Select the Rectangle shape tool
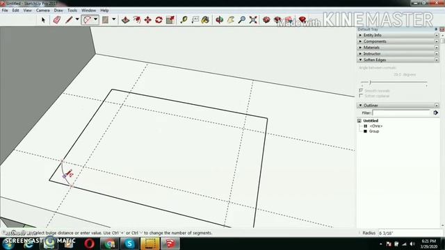Image resolution: width=445 pixels, height=250 pixels. pos(105,20)
